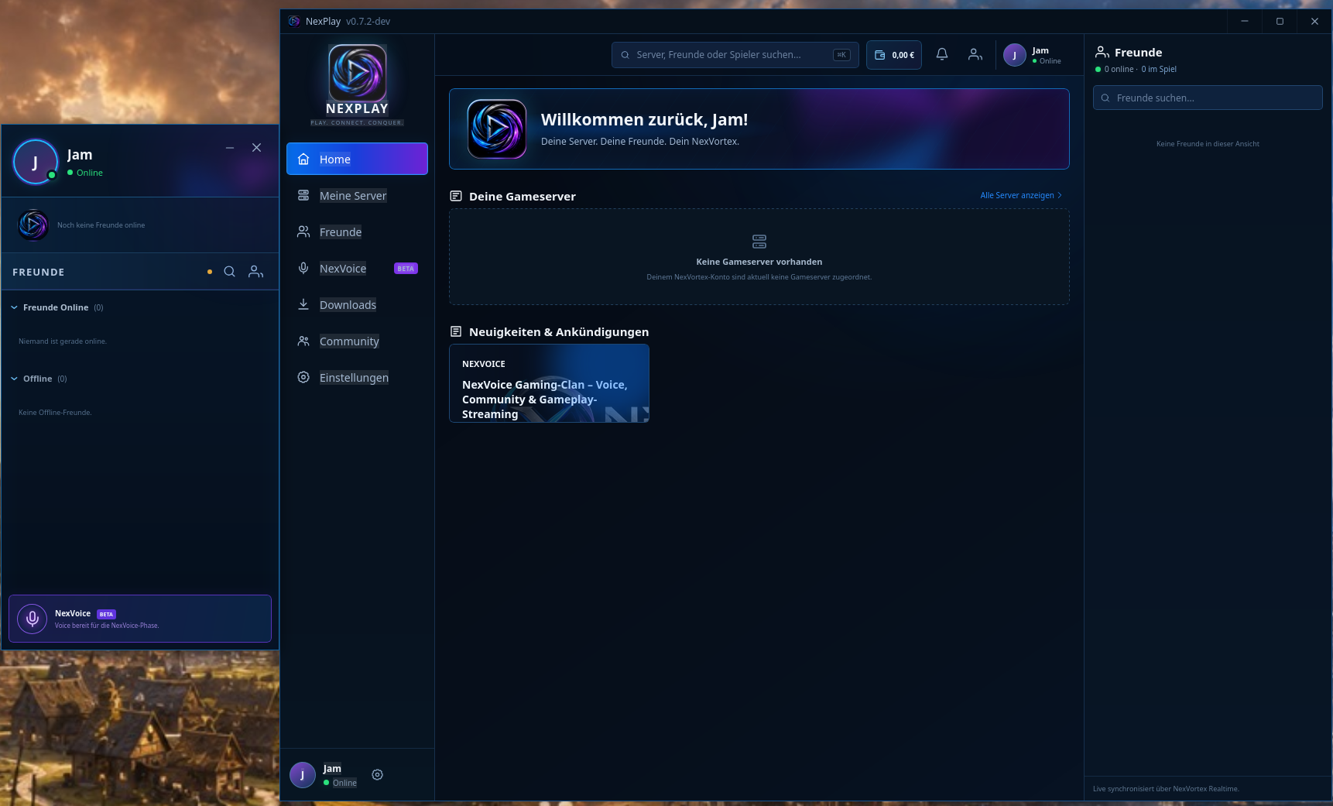Open Meine Server in the sidebar
Screen dimensions: 1333x806
pyautogui.click(x=357, y=196)
